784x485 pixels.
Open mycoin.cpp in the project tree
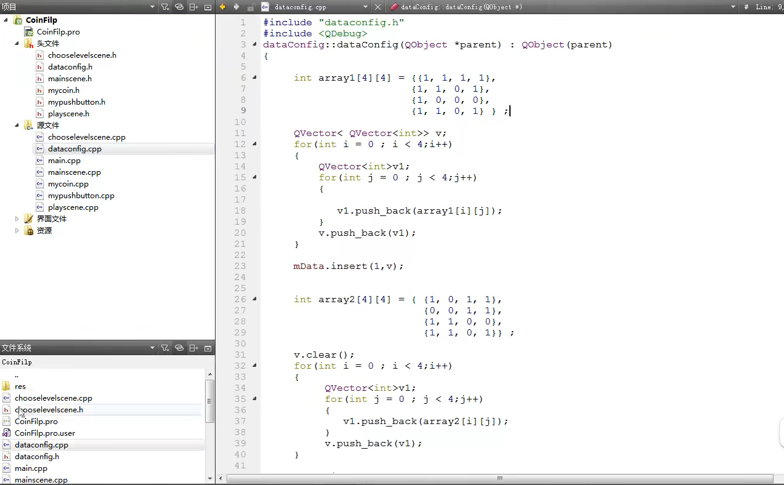coord(68,184)
